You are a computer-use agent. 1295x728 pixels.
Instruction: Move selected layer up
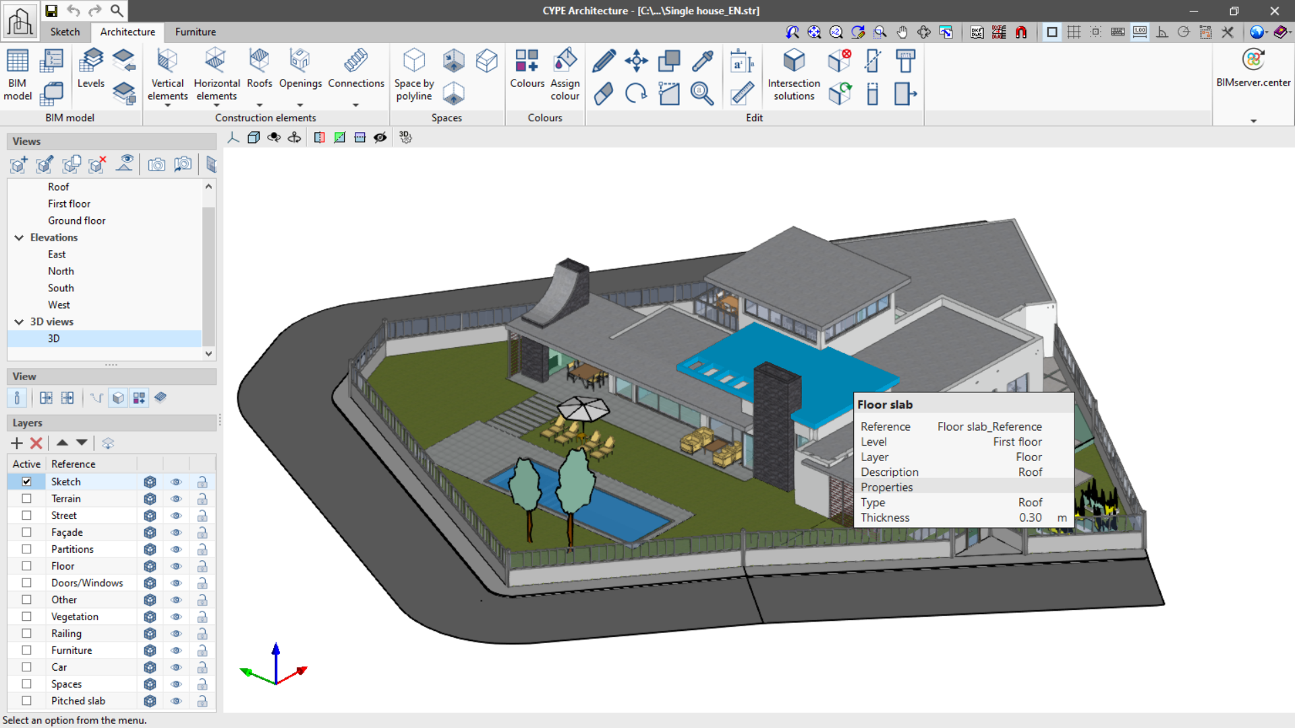[x=62, y=443]
